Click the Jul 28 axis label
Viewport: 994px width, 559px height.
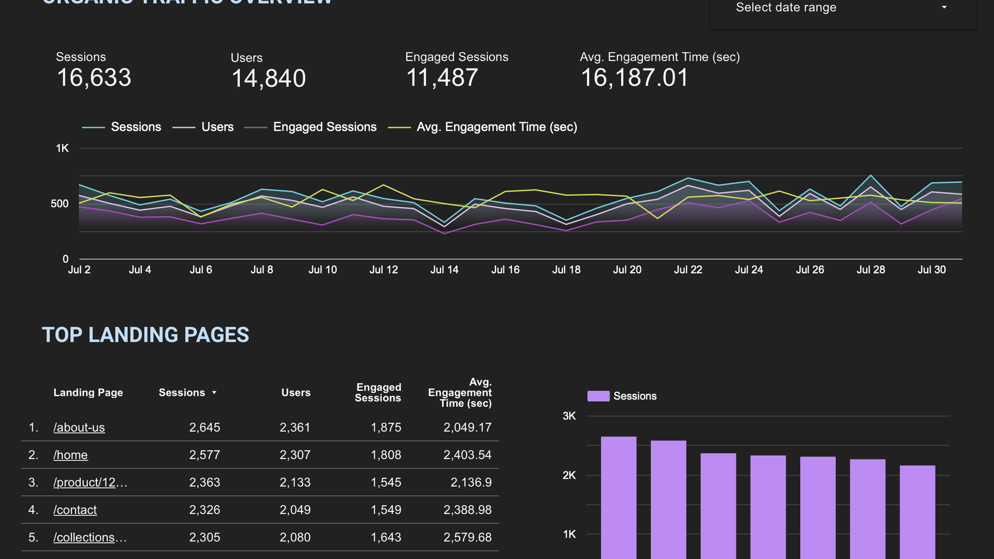coord(871,270)
